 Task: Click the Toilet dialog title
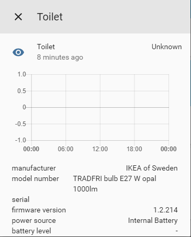click(x=50, y=17)
